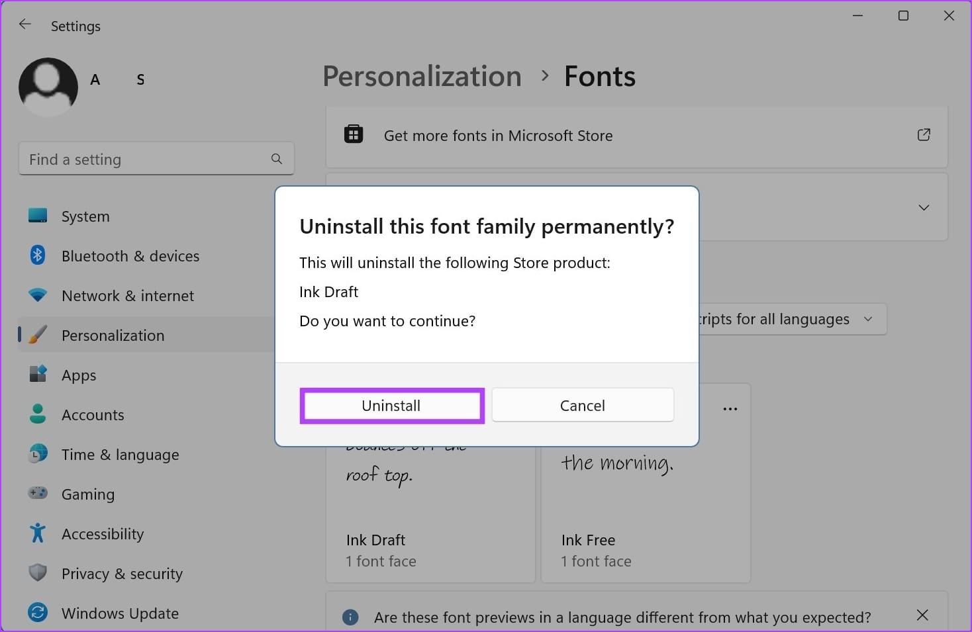
Task: Open the Ink Free card three-dots menu
Action: tap(730, 409)
